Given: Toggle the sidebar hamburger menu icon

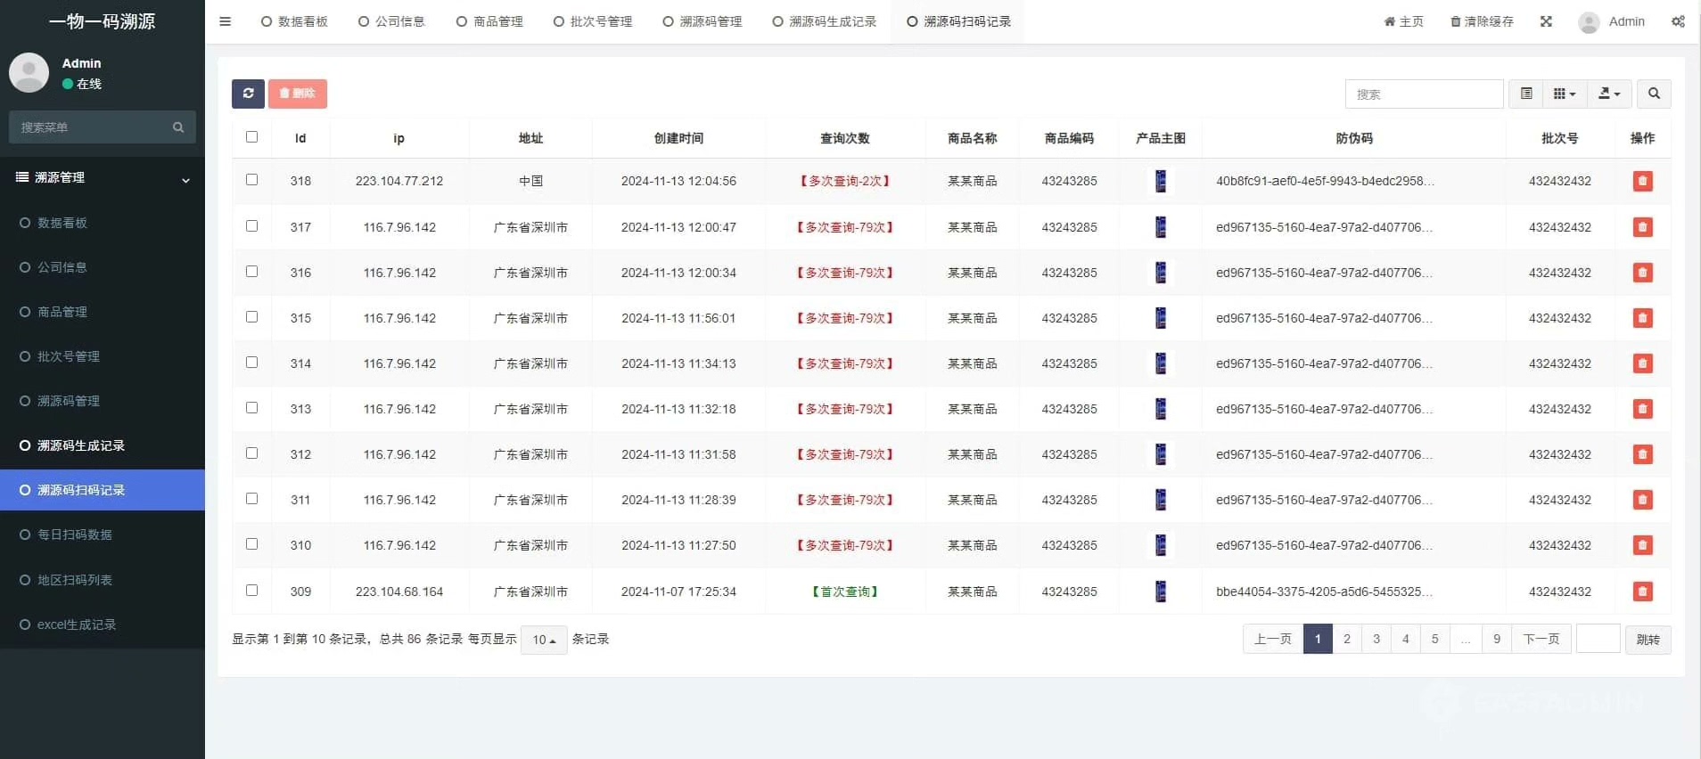Looking at the screenshot, I should click(x=225, y=21).
